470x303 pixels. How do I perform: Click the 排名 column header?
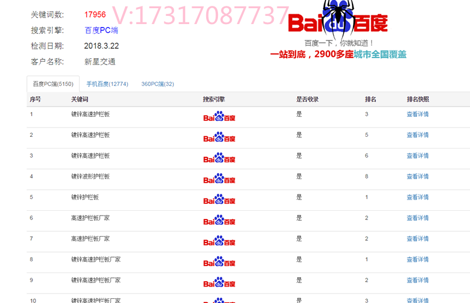(x=371, y=99)
